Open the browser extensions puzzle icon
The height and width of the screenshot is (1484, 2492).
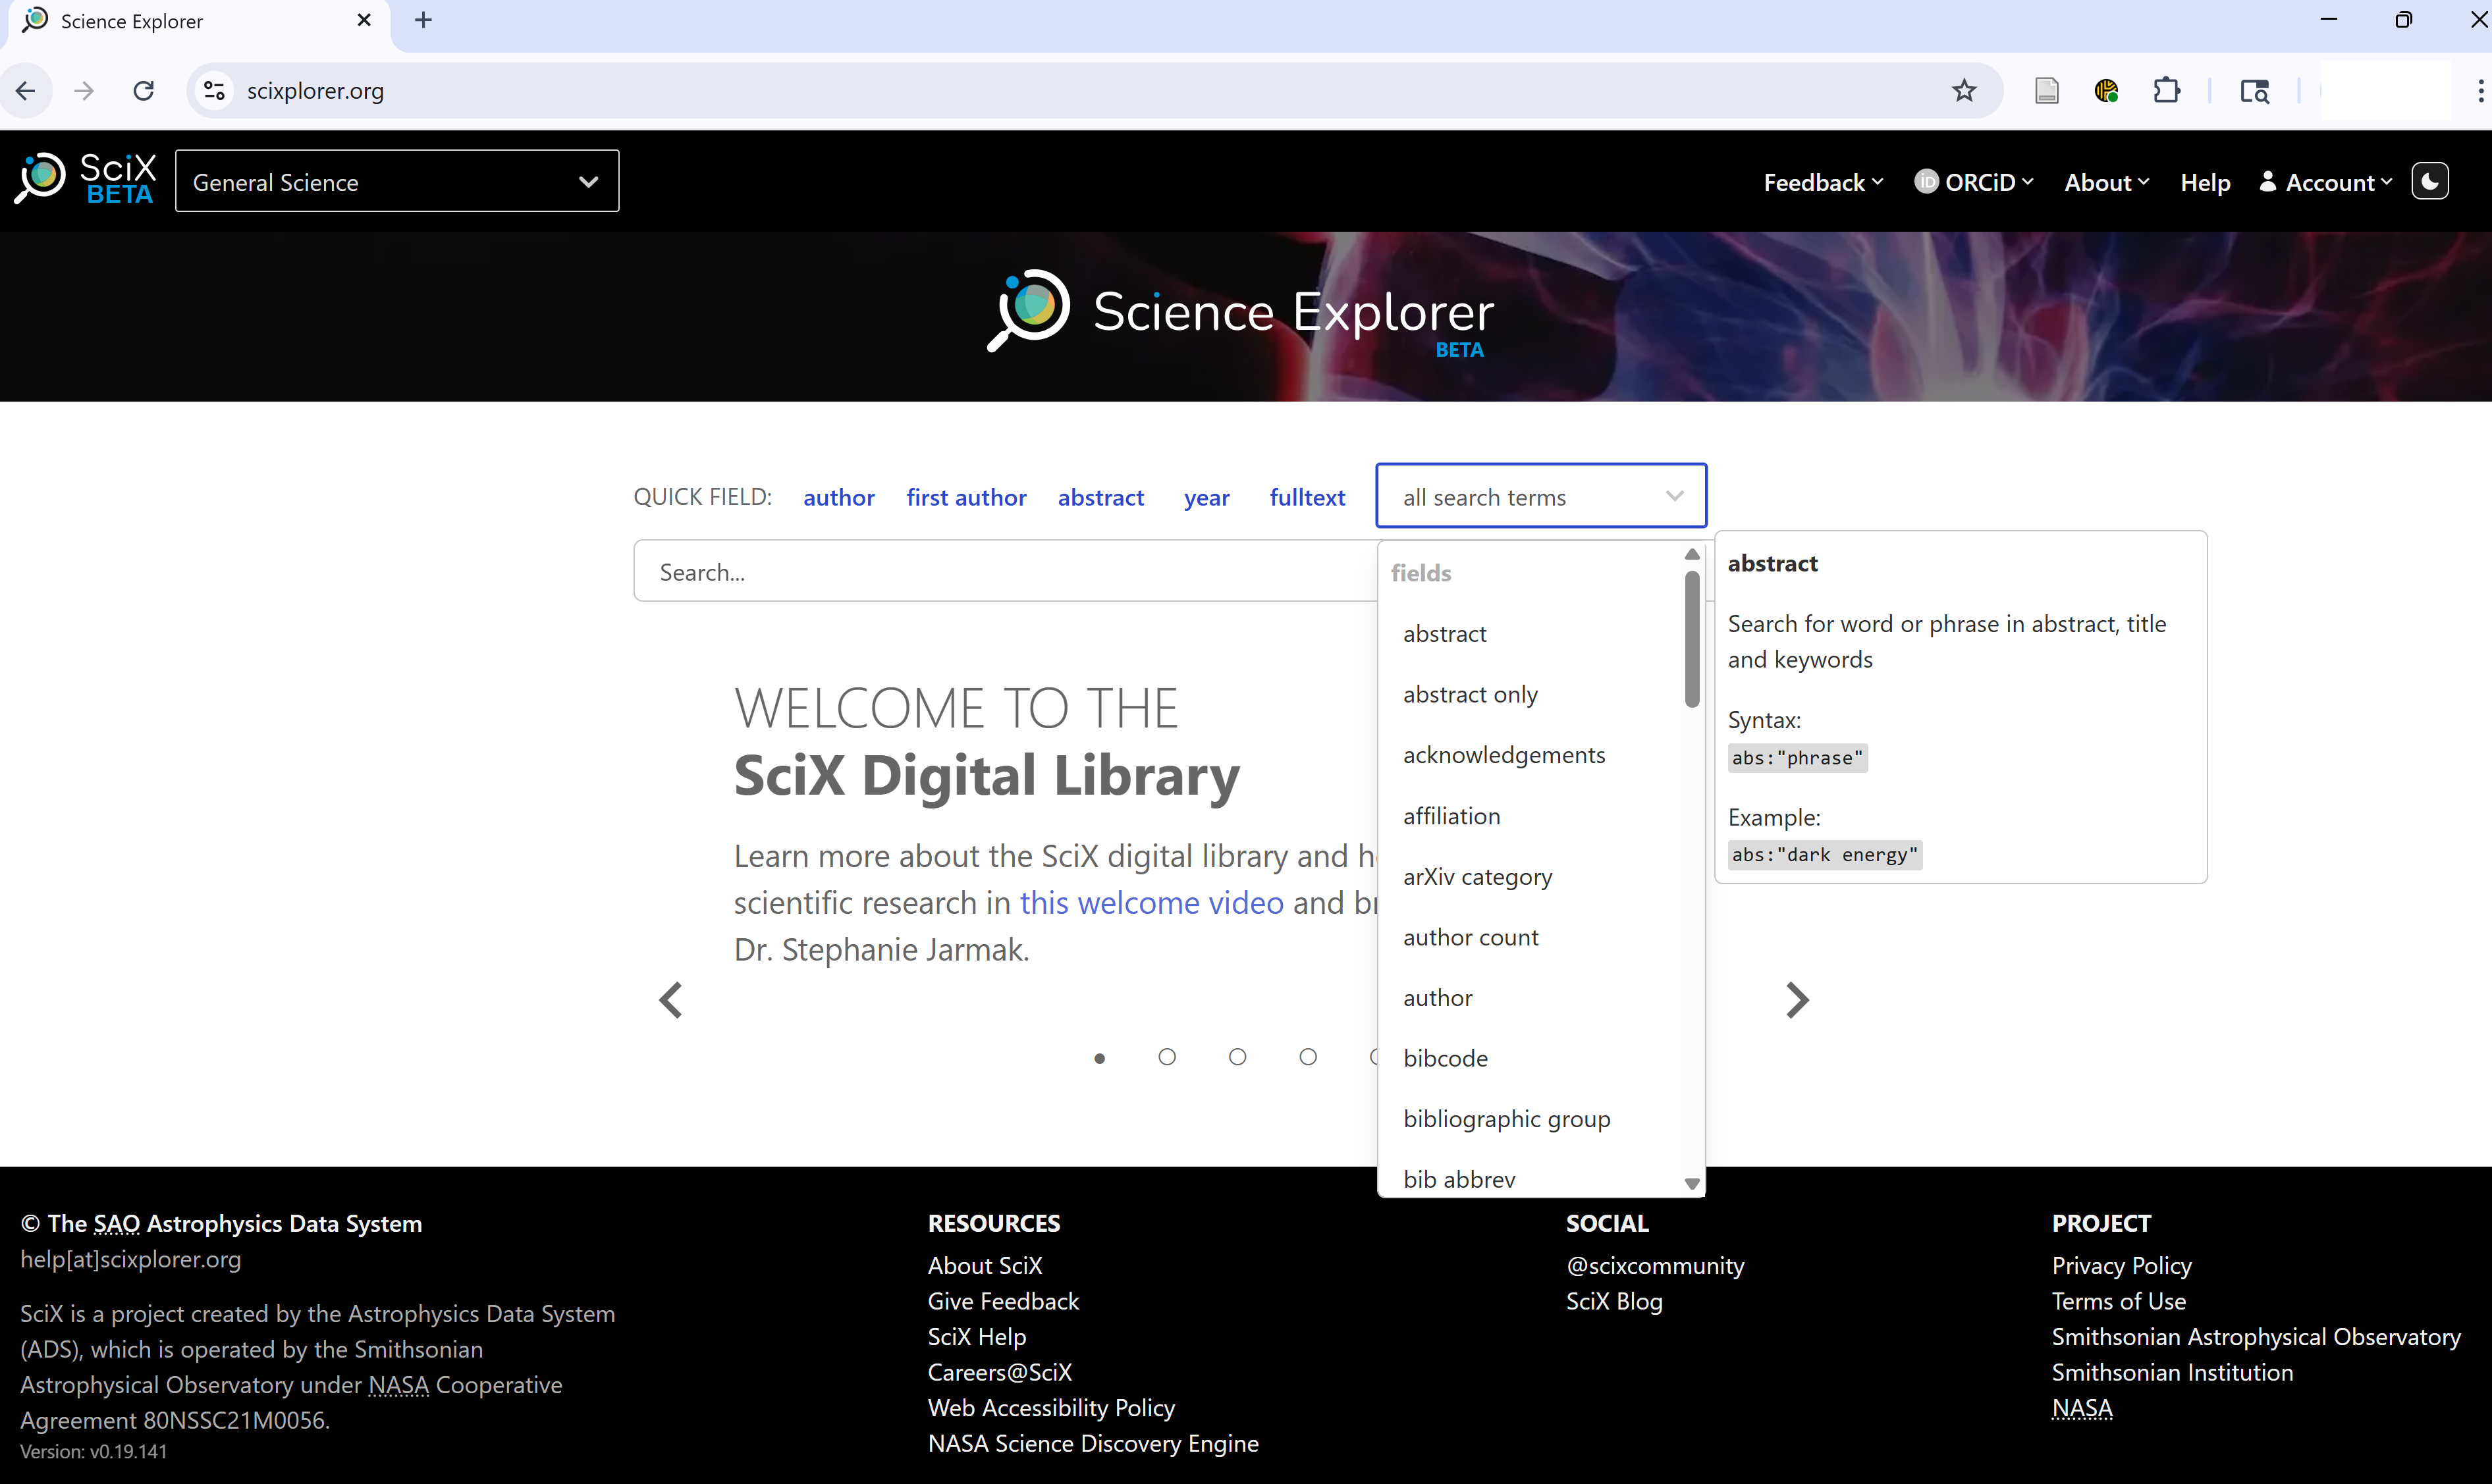pyautogui.click(x=2166, y=91)
